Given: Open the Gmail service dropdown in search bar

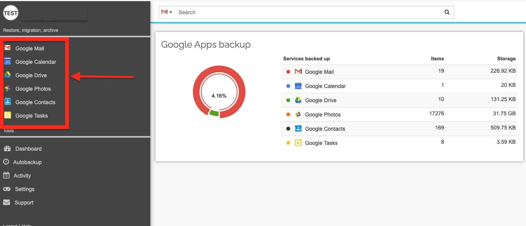Looking at the screenshot, I should [x=166, y=12].
